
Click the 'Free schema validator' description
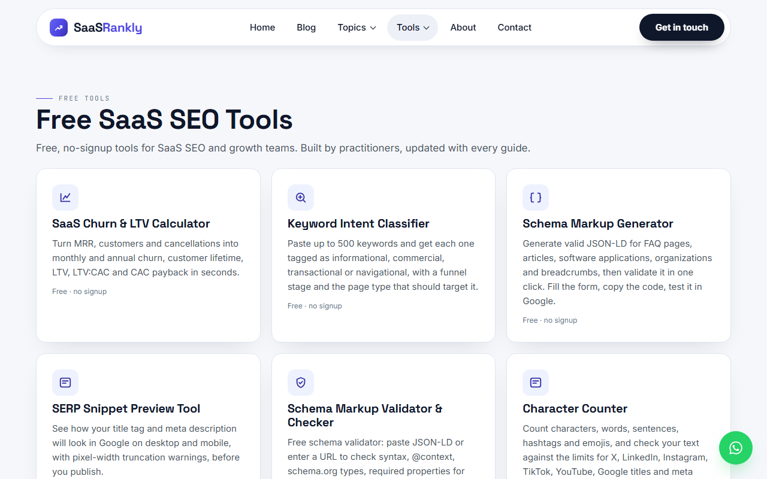376,457
